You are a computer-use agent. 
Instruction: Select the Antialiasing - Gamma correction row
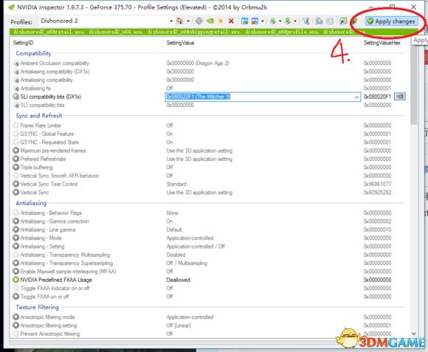(209, 221)
